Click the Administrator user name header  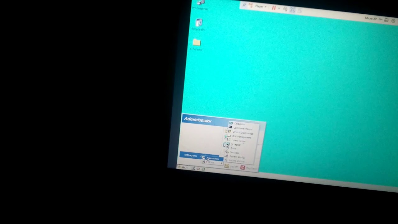tap(198, 120)
